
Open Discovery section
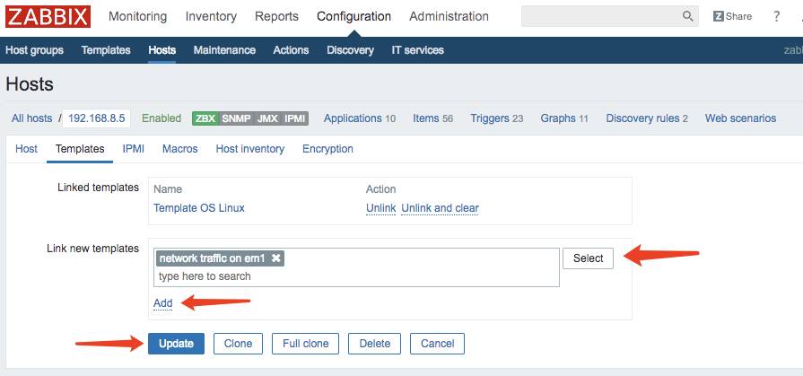click(x=350, y=50)
